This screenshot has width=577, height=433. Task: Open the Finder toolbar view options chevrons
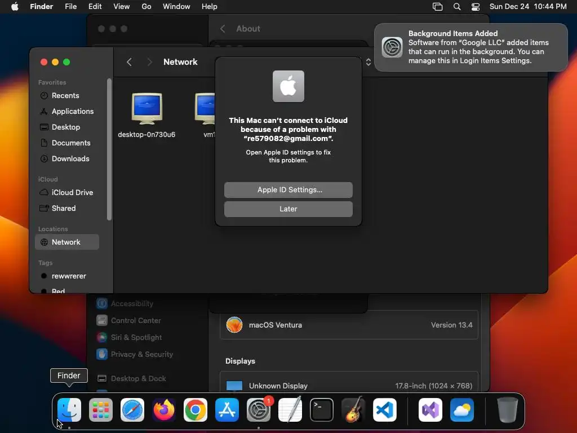[369, 62]
